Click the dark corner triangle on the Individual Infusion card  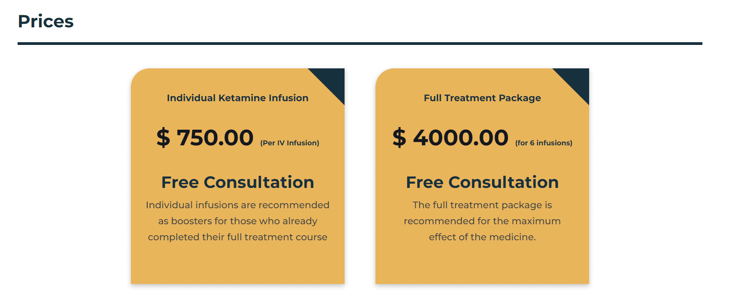pos(332,80)
